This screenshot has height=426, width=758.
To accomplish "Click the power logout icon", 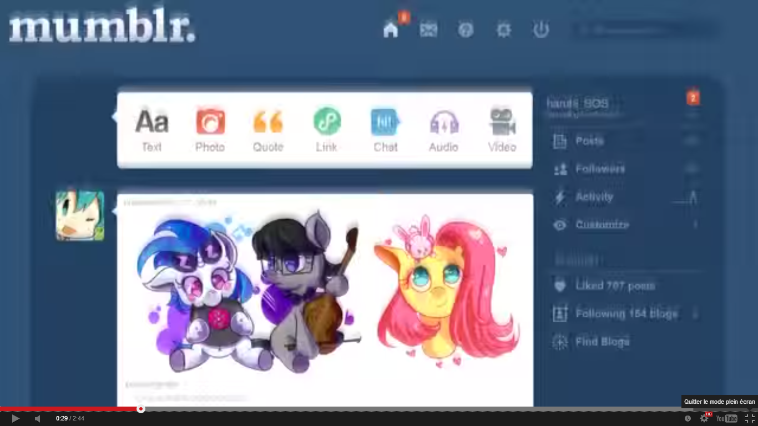I will pyautogui.click(x=541, y=29).
